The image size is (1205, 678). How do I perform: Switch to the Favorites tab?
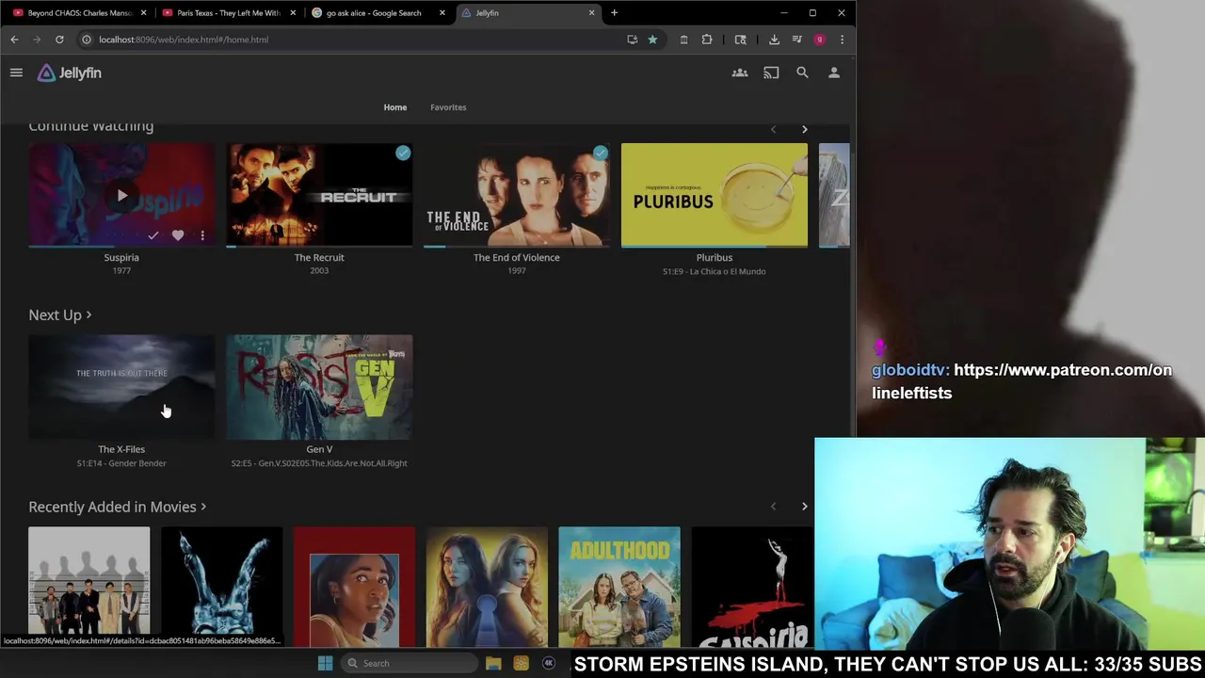click(448, 107)
